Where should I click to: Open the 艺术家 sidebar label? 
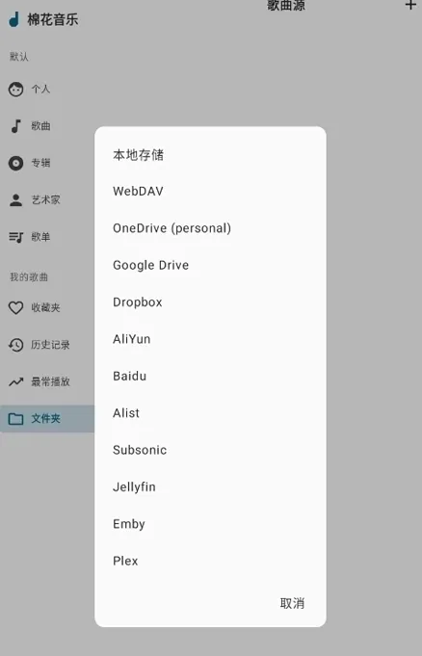[x=45, y=200]
